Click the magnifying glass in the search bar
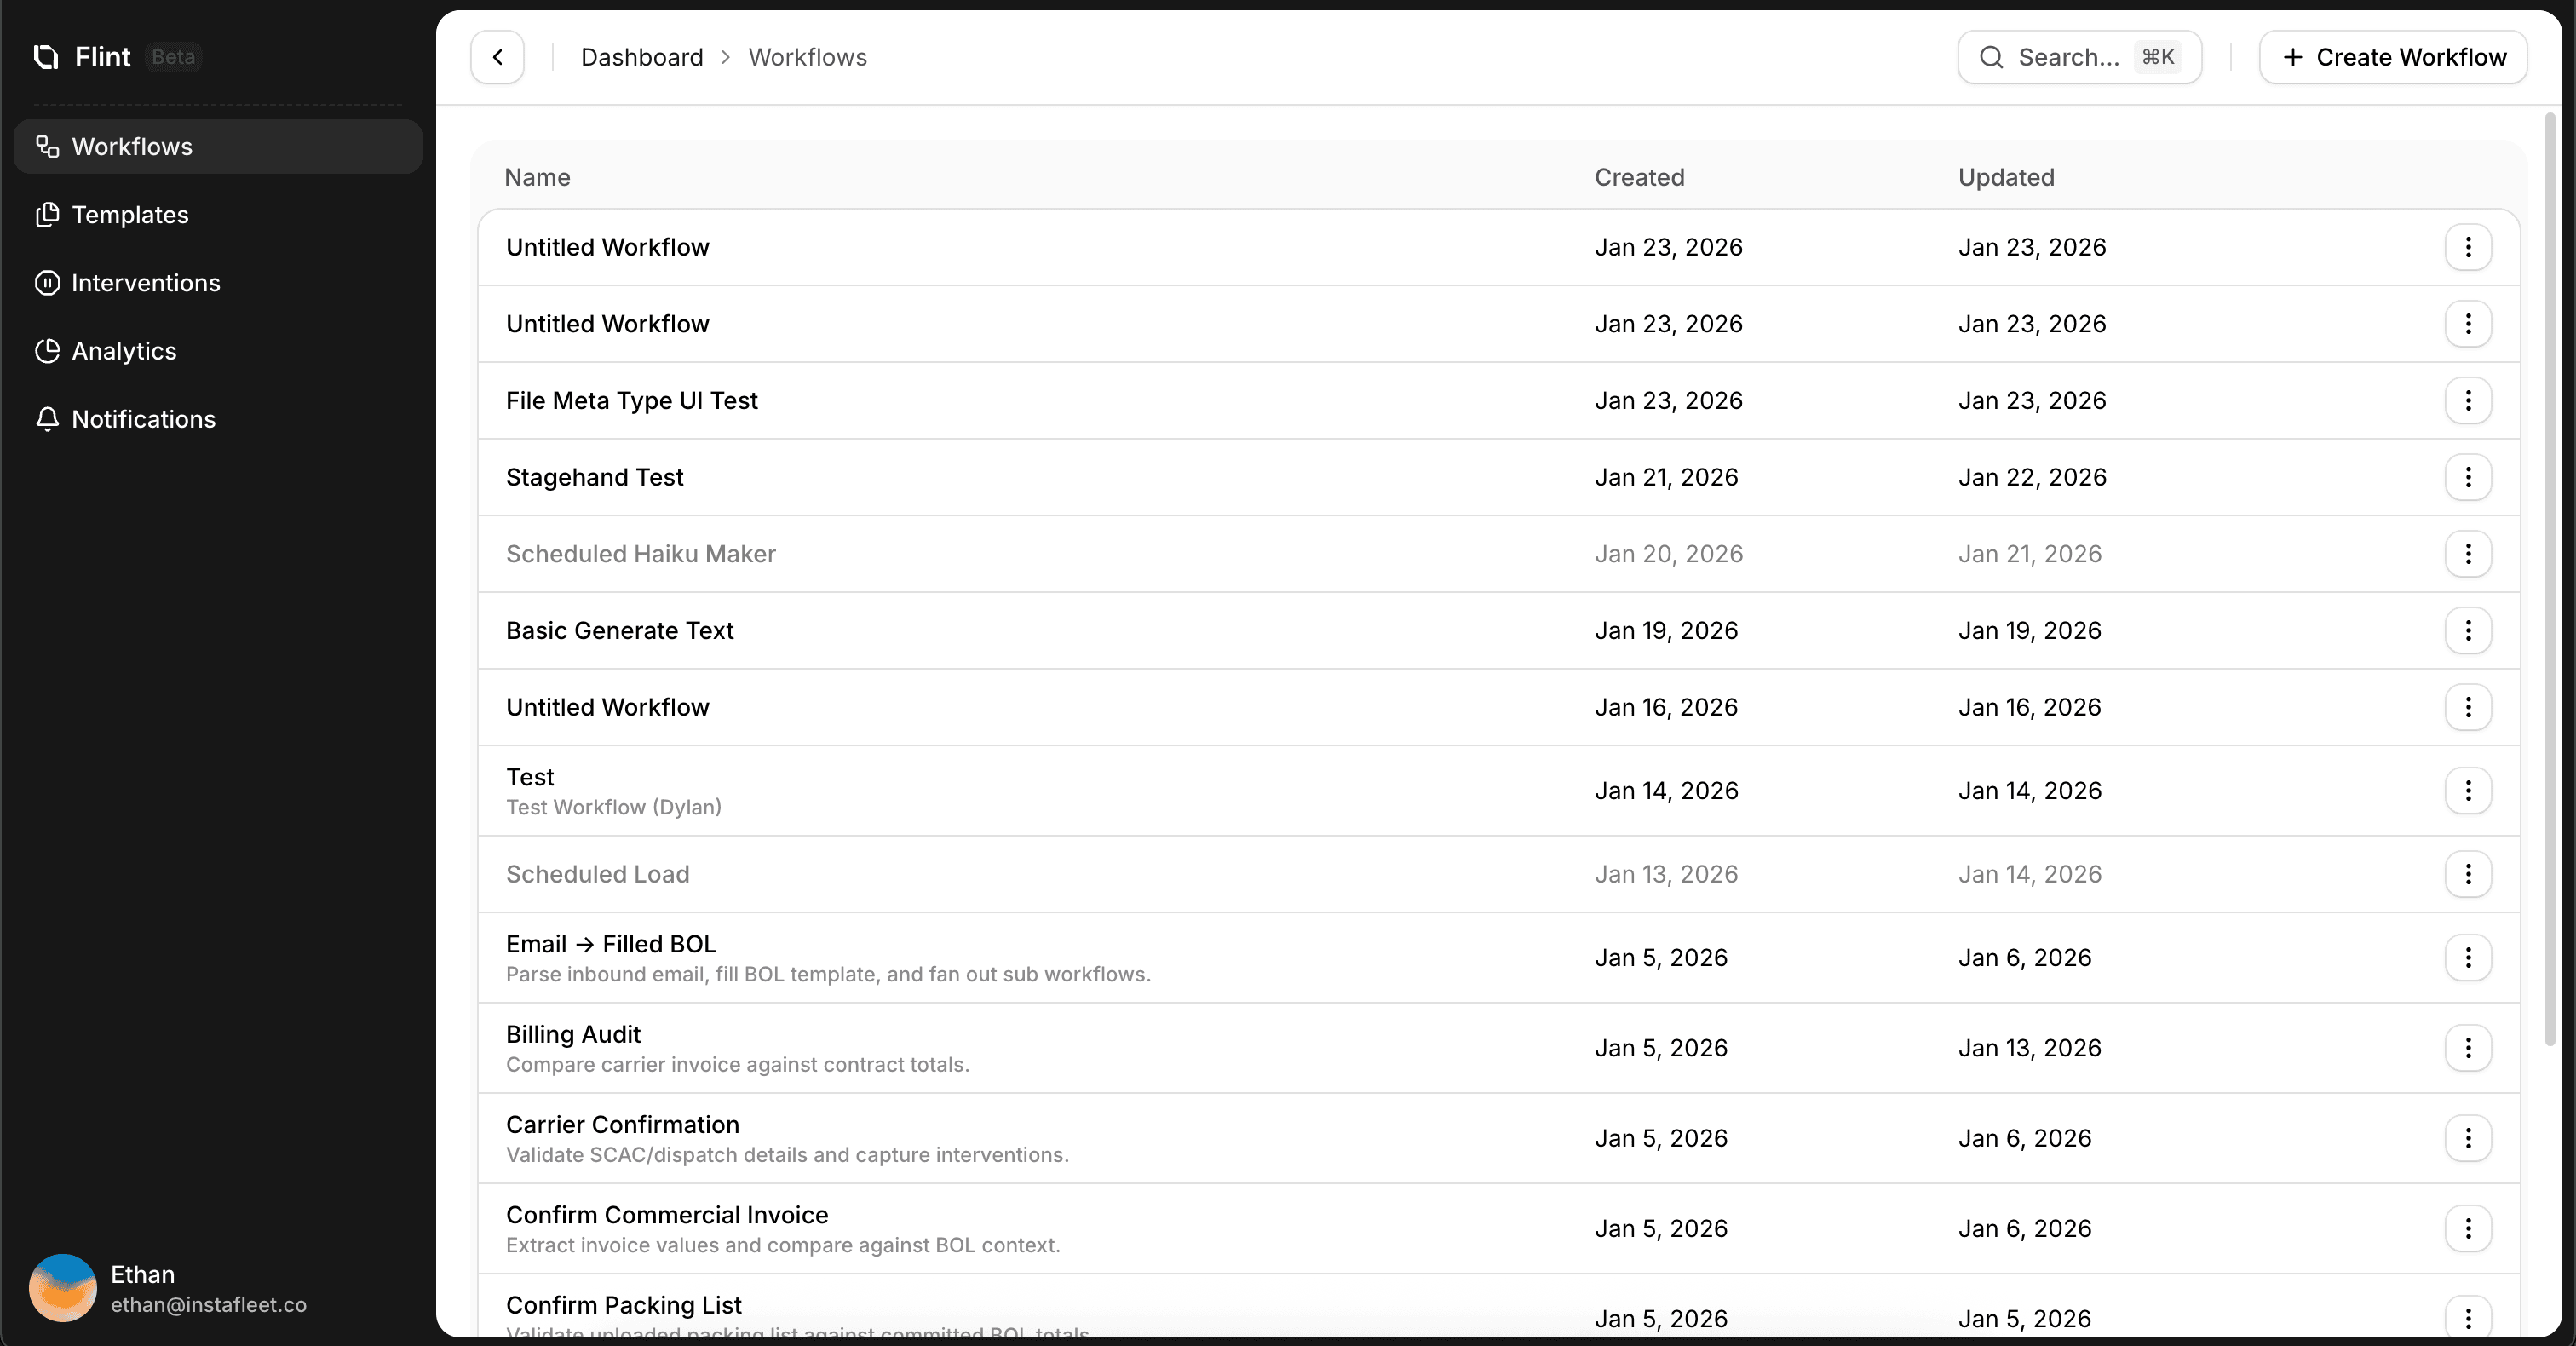 pos(1992,57)
